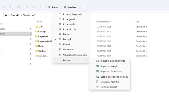Click the Paste icon in the toolbar

point(18,7)
